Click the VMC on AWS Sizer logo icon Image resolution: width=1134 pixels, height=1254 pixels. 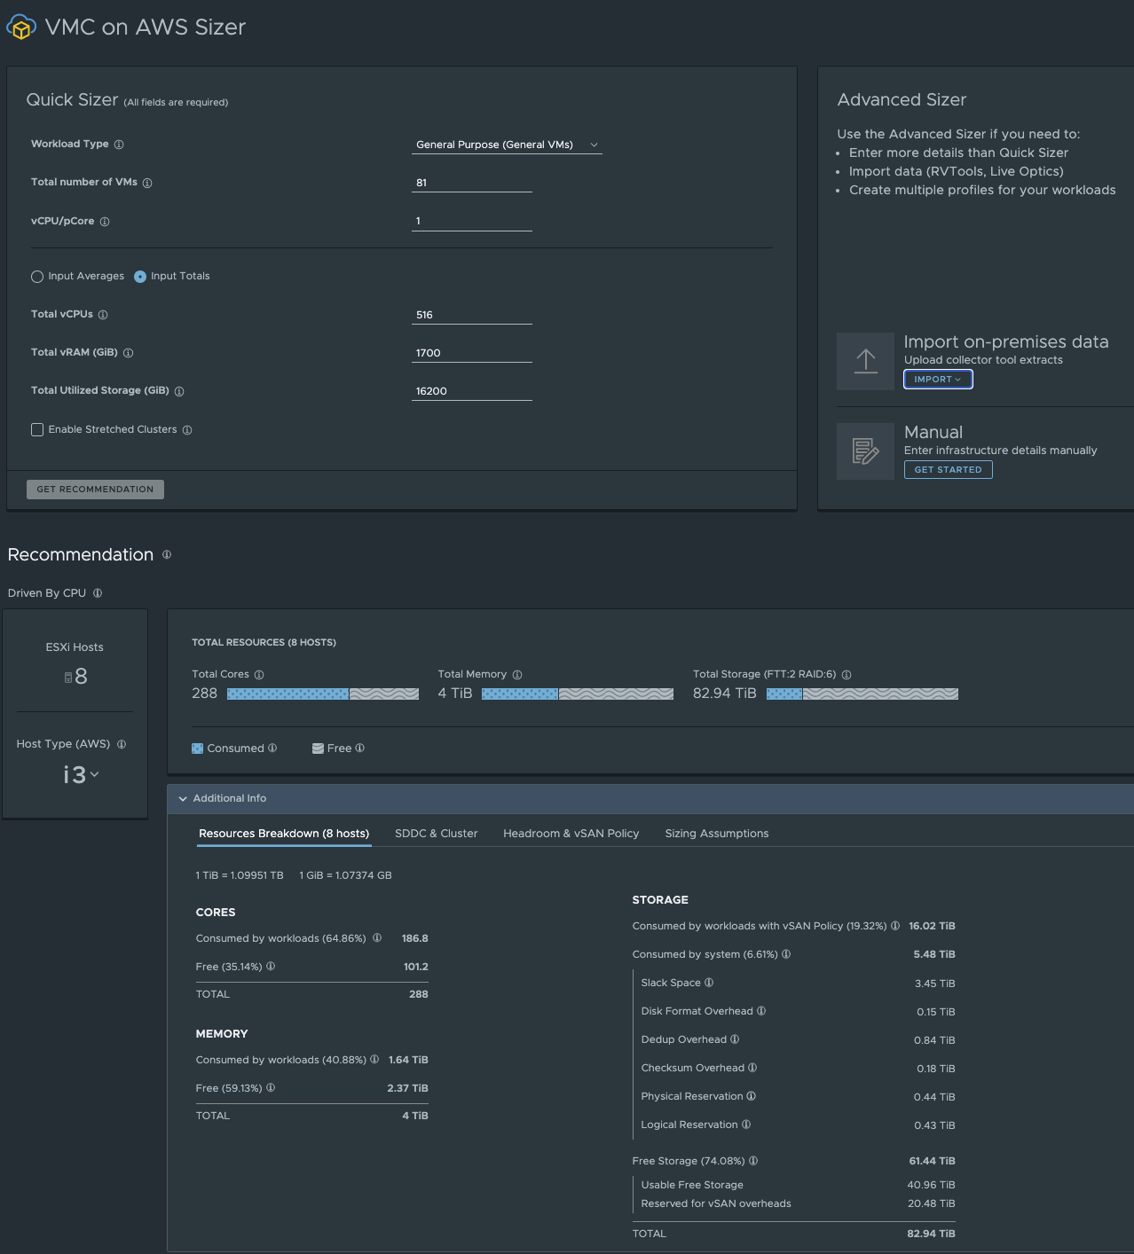coord(21,27)
